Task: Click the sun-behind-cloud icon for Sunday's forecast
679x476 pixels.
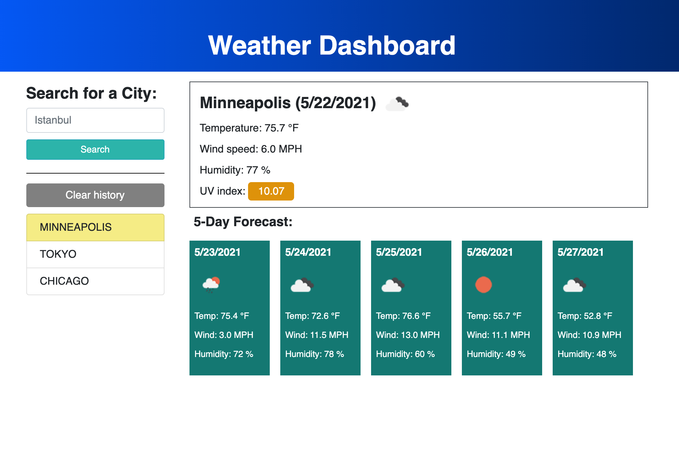Action: (x=211, y=284)
